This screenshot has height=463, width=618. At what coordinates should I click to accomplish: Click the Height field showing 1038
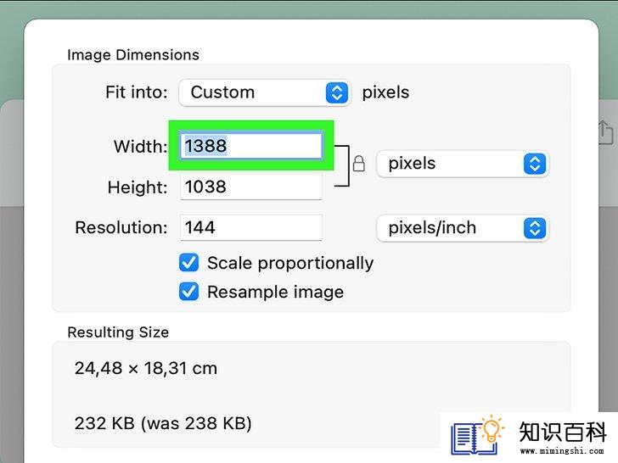click(251, 187)
